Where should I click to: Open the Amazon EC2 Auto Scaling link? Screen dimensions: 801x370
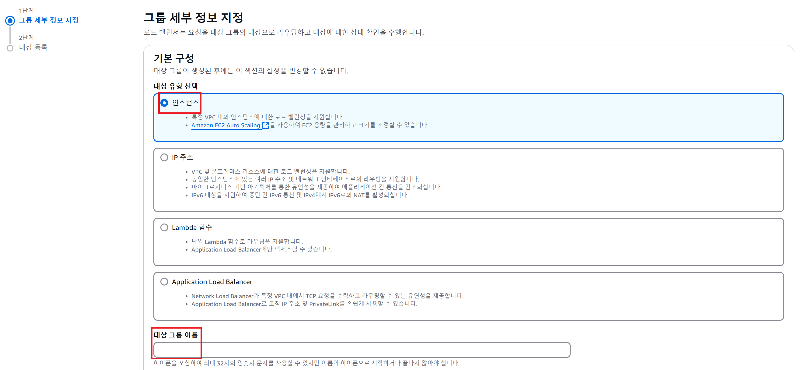(x=226, y=125)
